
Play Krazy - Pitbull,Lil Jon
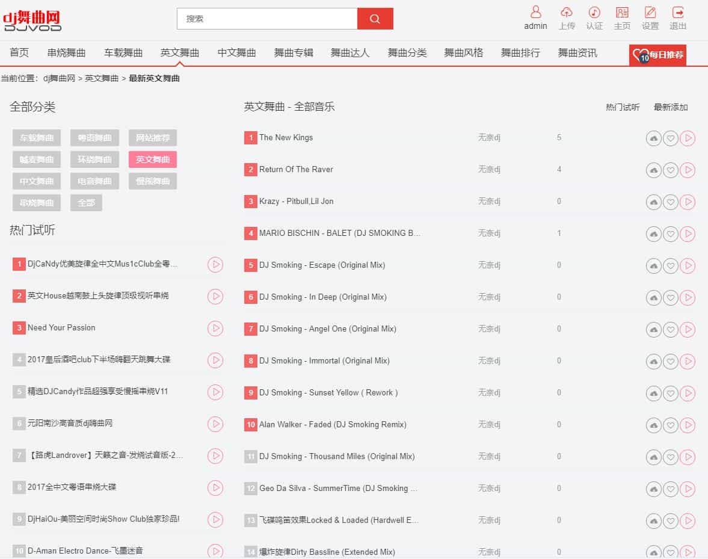[x=687, y=202]
